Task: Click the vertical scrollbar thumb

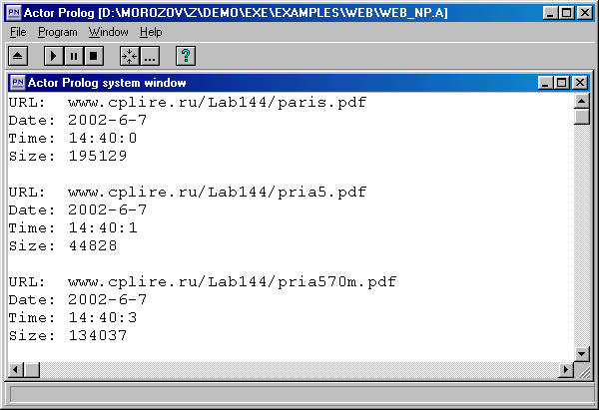Action: (581, 117)
